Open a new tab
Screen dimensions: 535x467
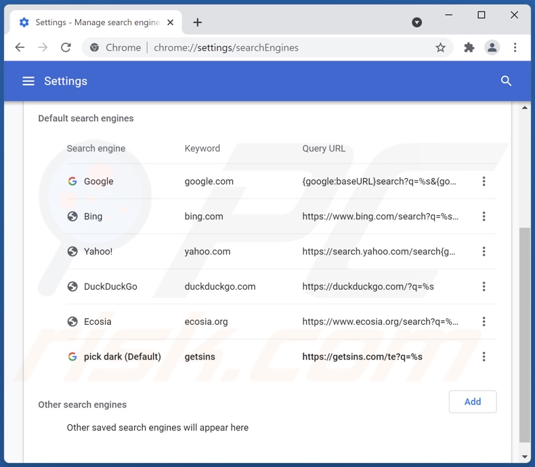click(197, 22)
